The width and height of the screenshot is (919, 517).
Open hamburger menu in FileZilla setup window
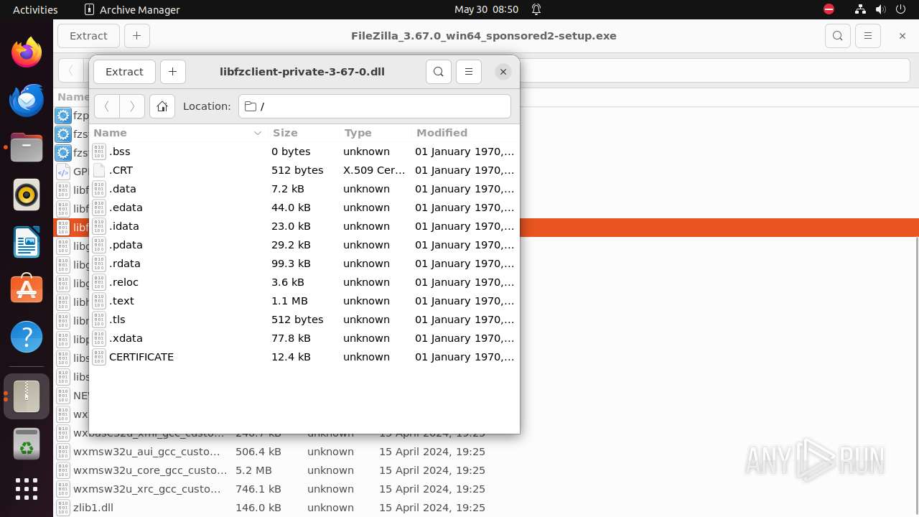[x=868, y=36]
